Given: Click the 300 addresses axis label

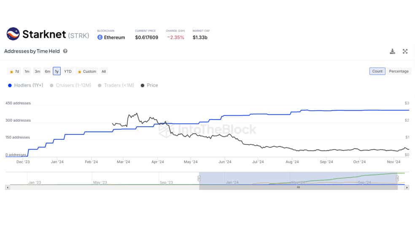Looking at the screenshot, I should tap(18, 120).
